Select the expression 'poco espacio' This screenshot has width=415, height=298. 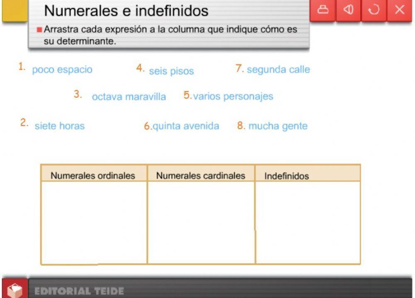[x=61, y=70]
